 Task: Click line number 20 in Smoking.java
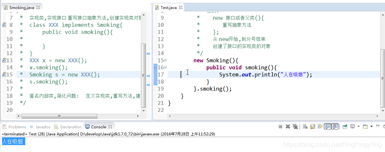click(x=9, y=110)
